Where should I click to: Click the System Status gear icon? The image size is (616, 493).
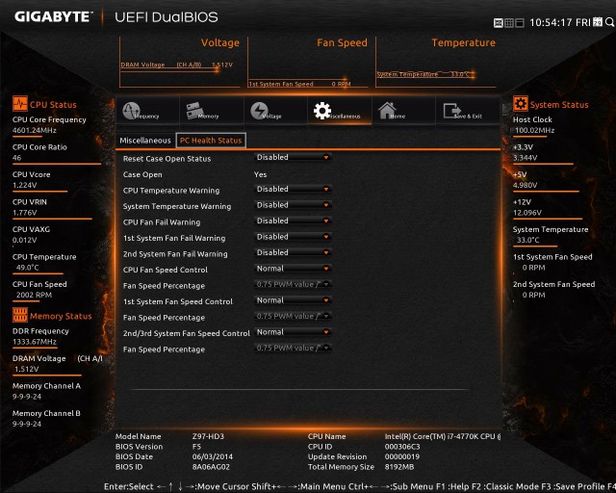(x=521, y=104)
